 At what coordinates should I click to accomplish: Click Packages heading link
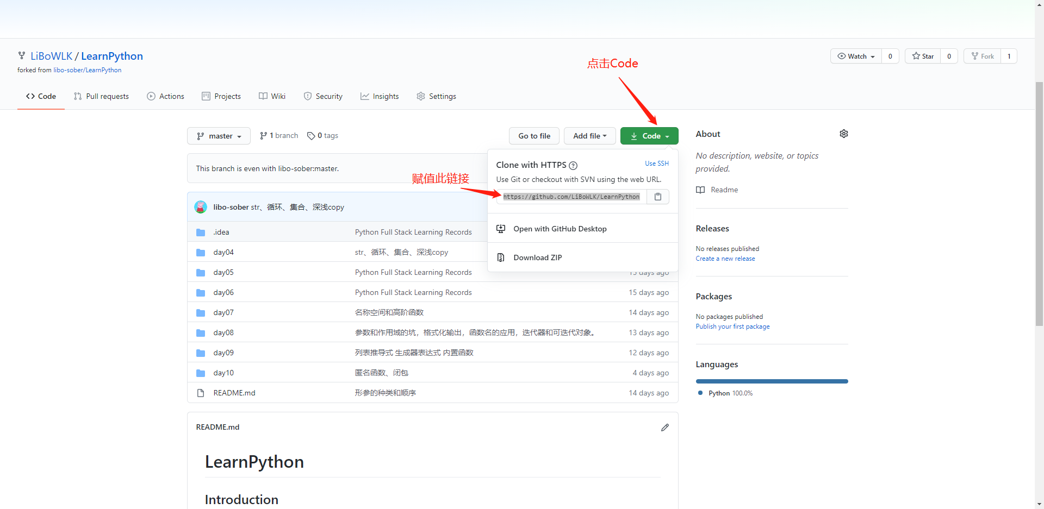(x=714, y=297)
